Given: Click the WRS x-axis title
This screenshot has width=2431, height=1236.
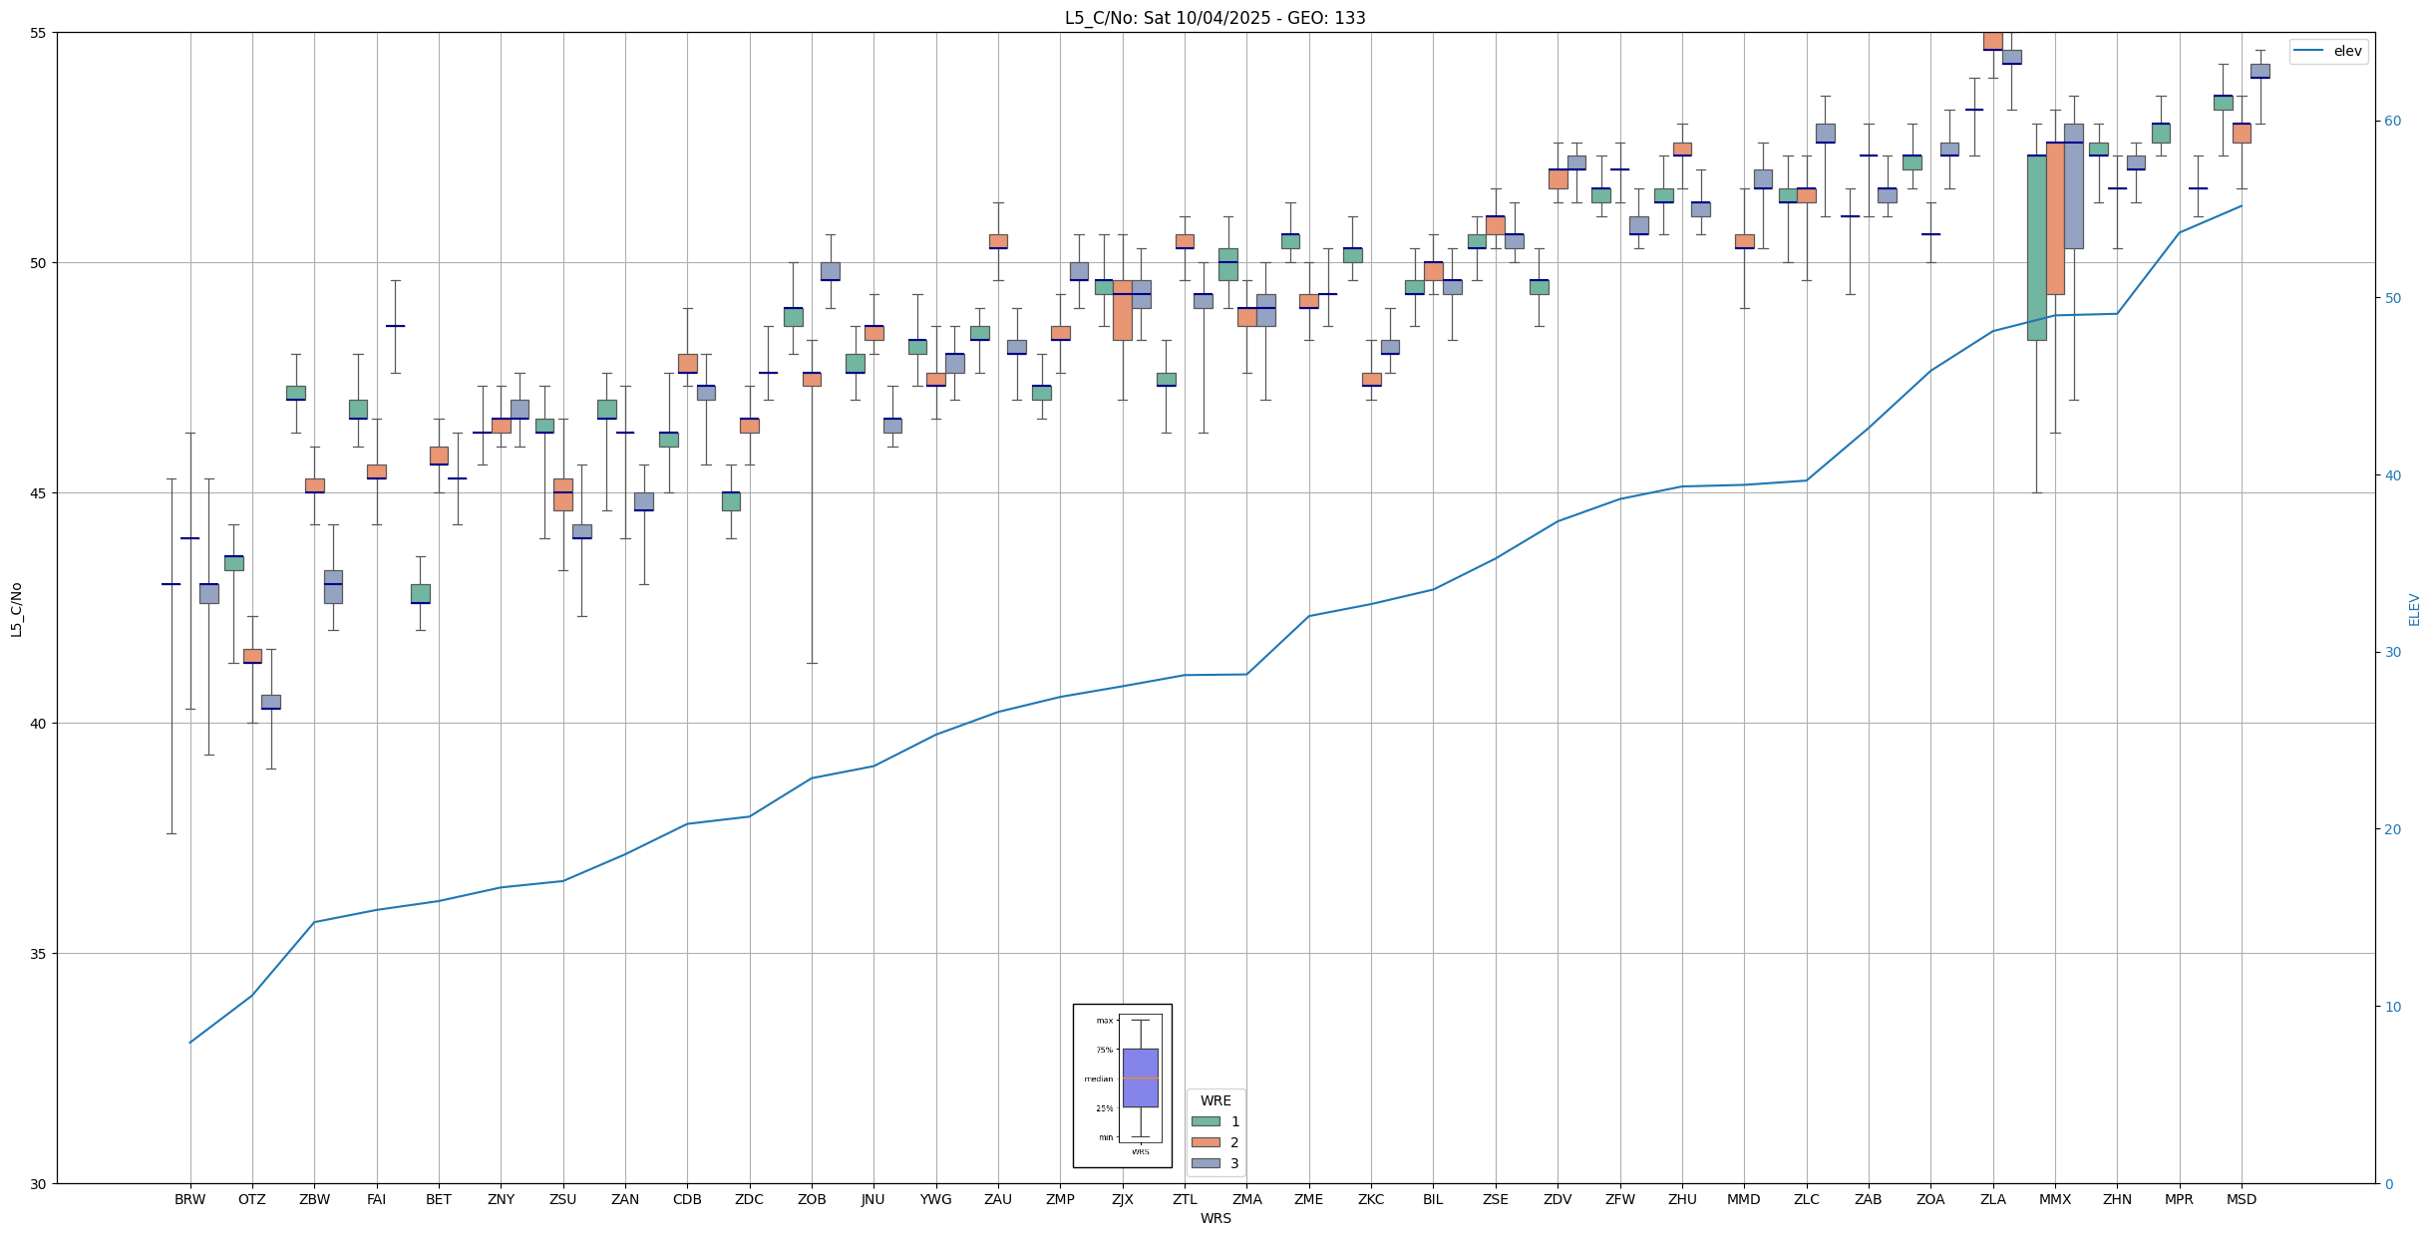Looking at the screenshot, I should 1215,1218.
